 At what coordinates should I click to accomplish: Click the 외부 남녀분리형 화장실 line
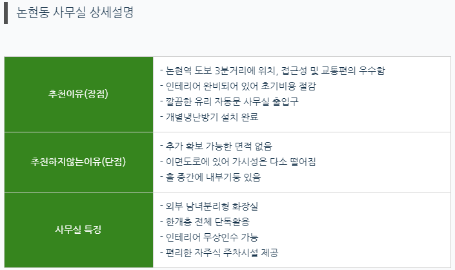[209, 206]
